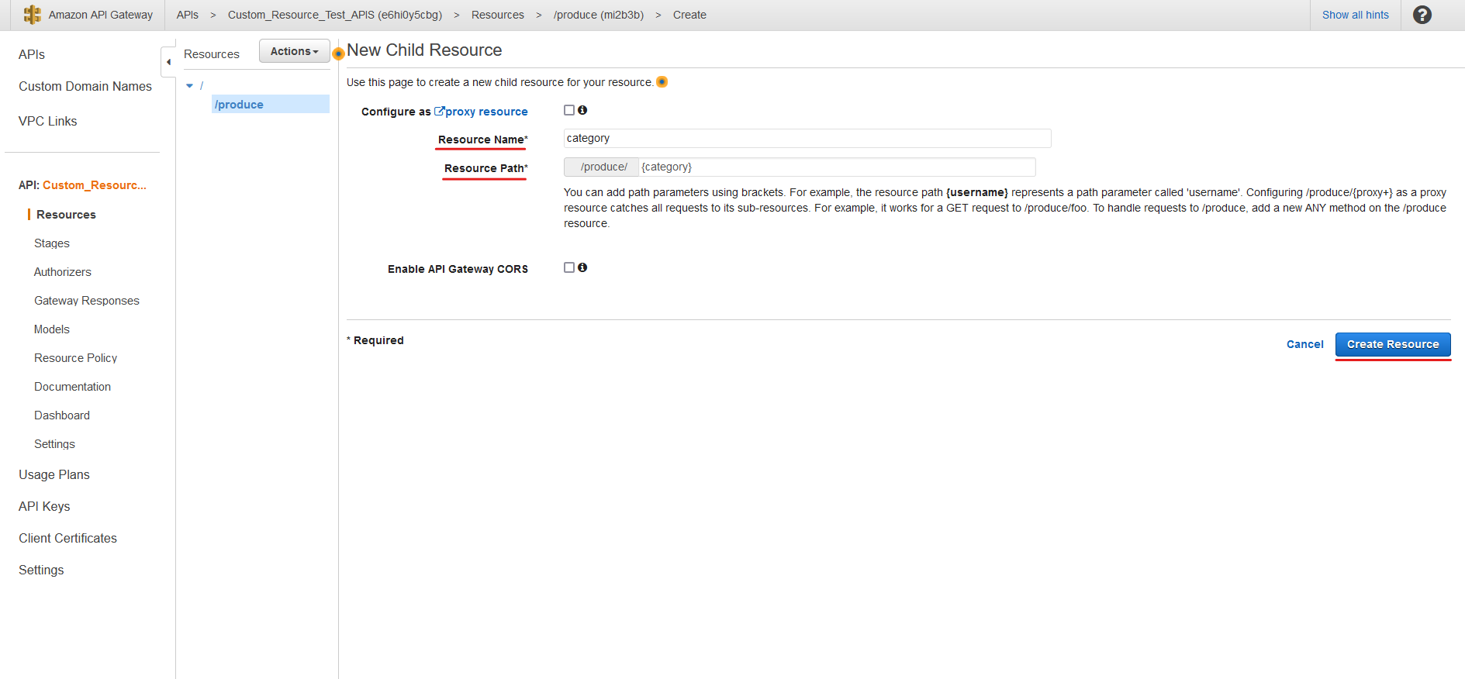Open APIs in the left navigation
The image size is (1465, 679).
[x=32, y=54]
